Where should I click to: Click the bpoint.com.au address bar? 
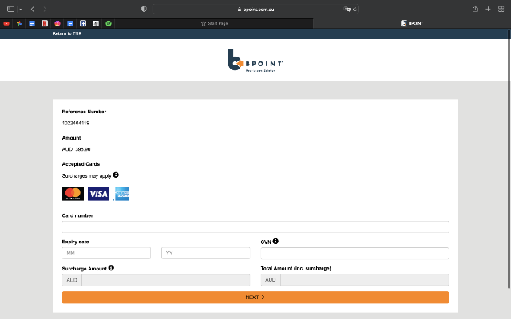pyautogui.click(x=255, y=9)
